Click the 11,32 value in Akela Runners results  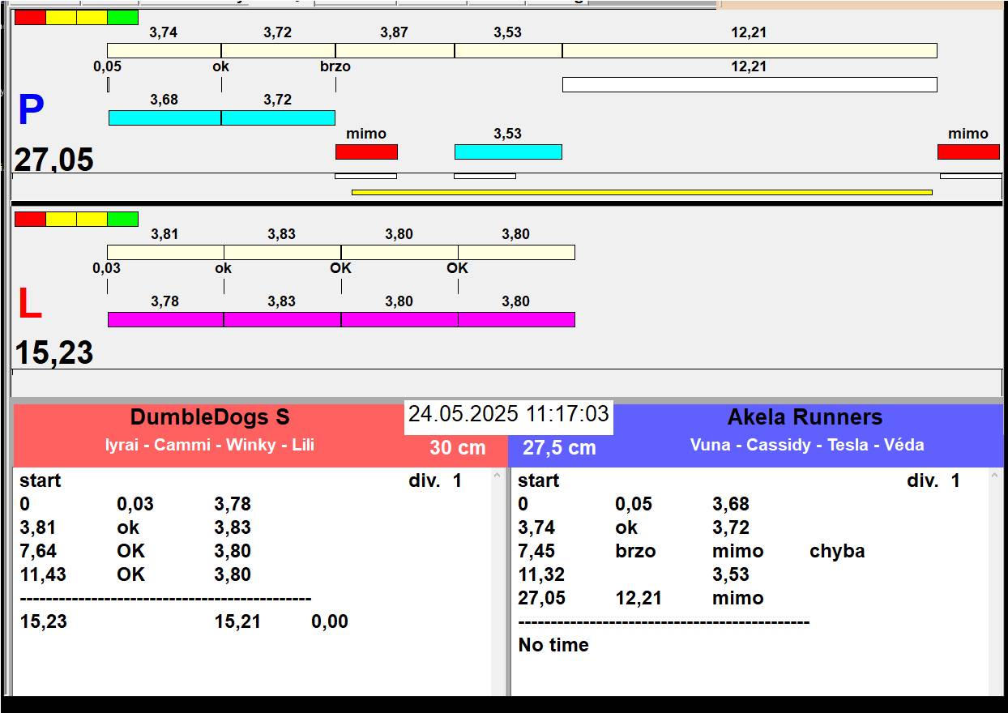(x=541, y=574)
